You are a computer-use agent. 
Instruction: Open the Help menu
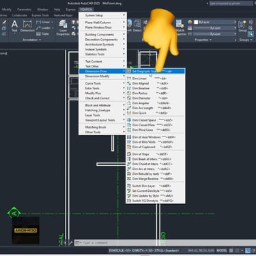pyautogui.click(x=57, y=10)
